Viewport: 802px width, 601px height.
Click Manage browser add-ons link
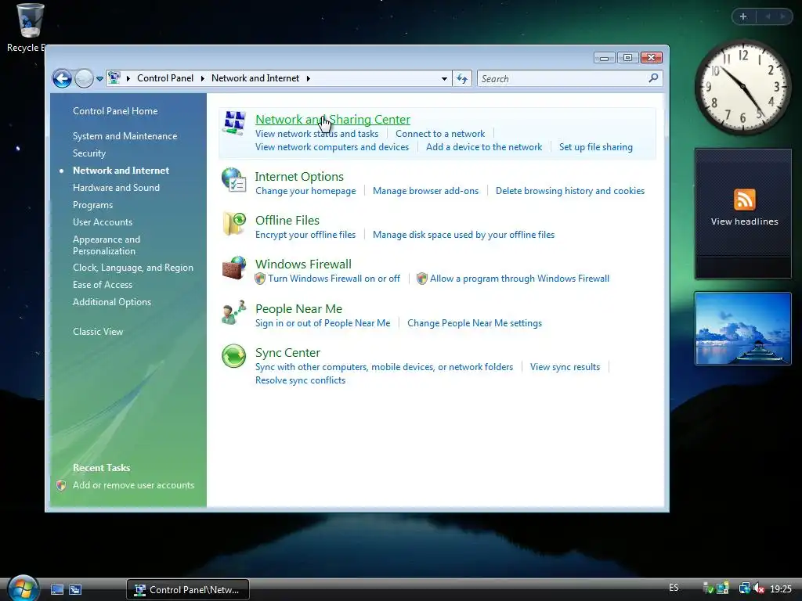[425, 191]
